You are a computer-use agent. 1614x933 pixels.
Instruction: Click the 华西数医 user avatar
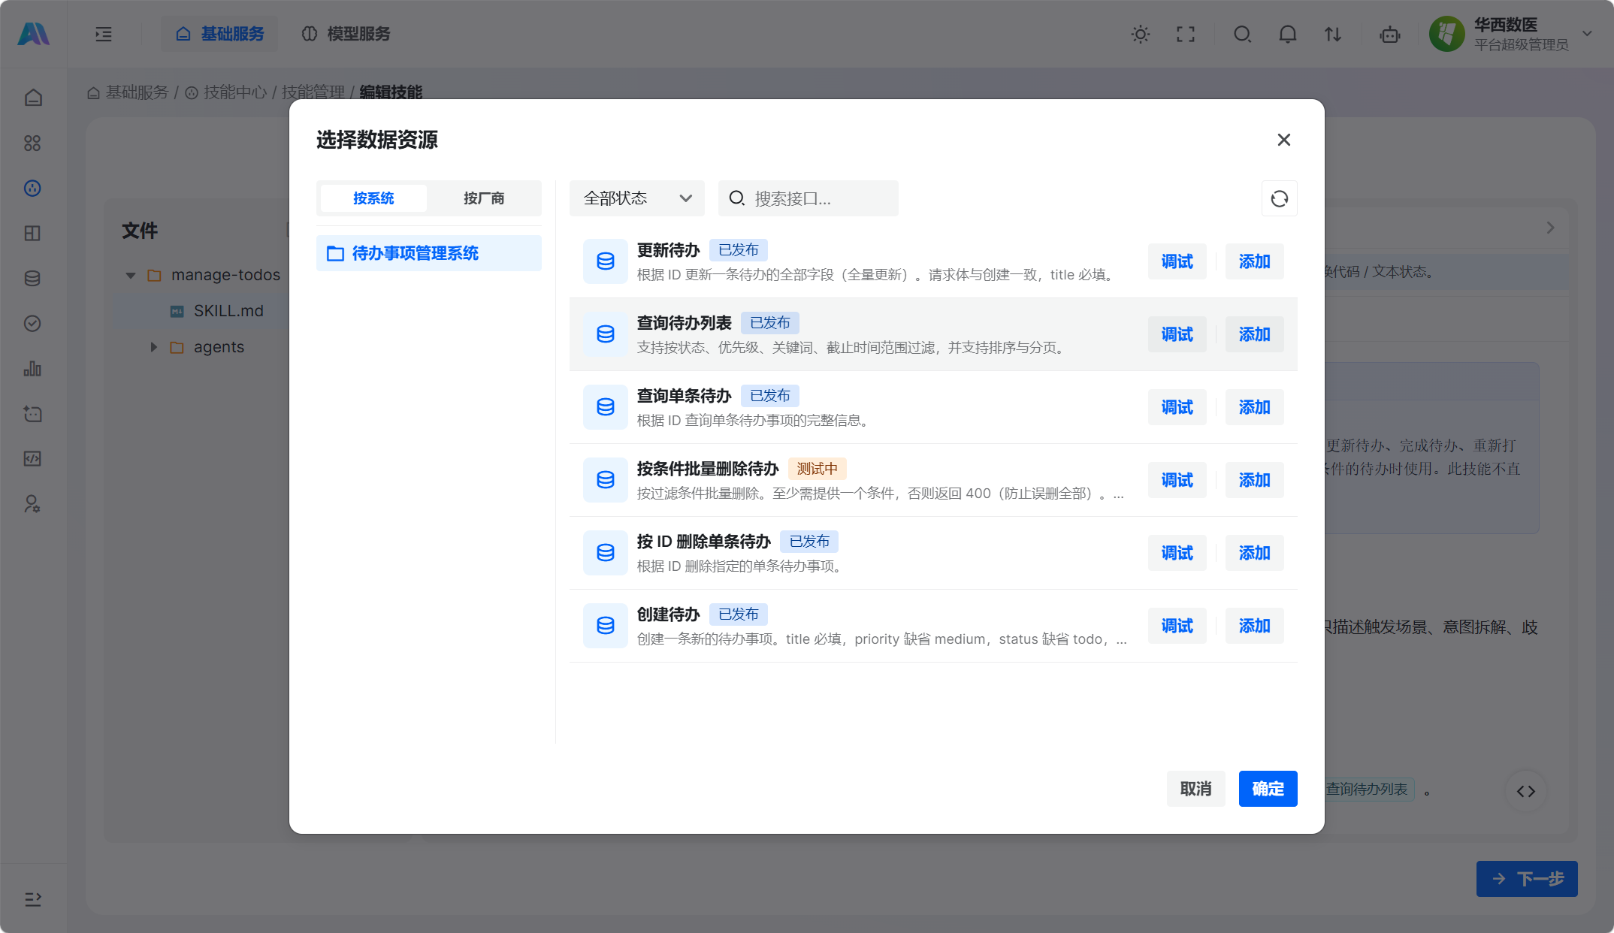tap(1447, 34)
